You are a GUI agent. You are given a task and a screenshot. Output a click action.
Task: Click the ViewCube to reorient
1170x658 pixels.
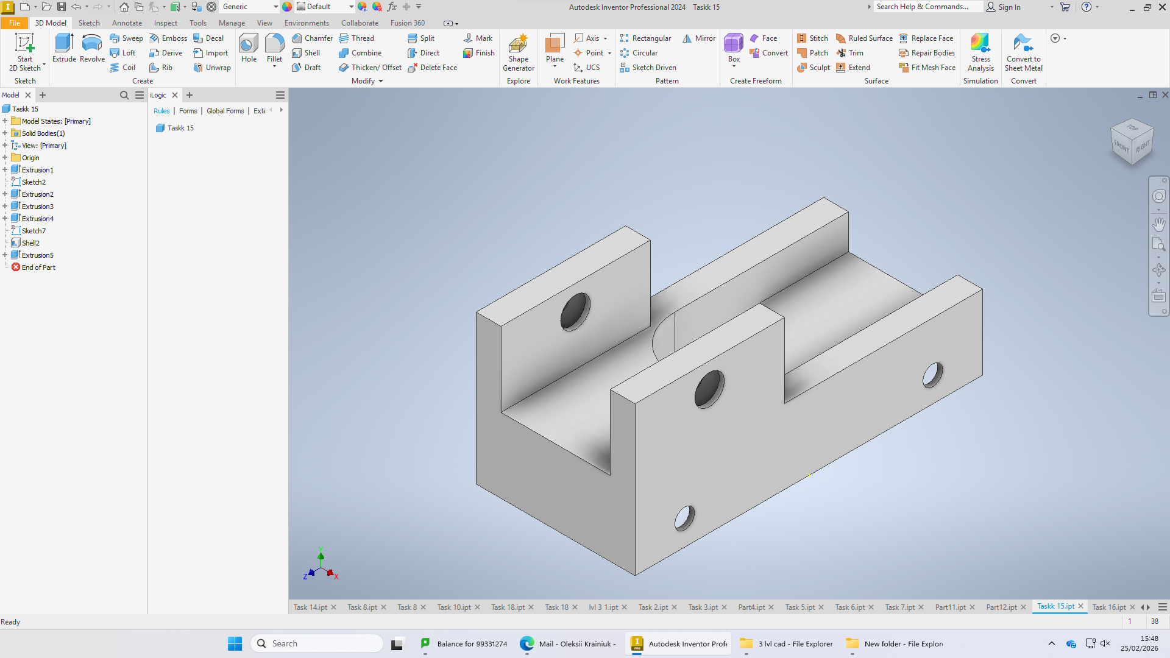coord(1132,141)
